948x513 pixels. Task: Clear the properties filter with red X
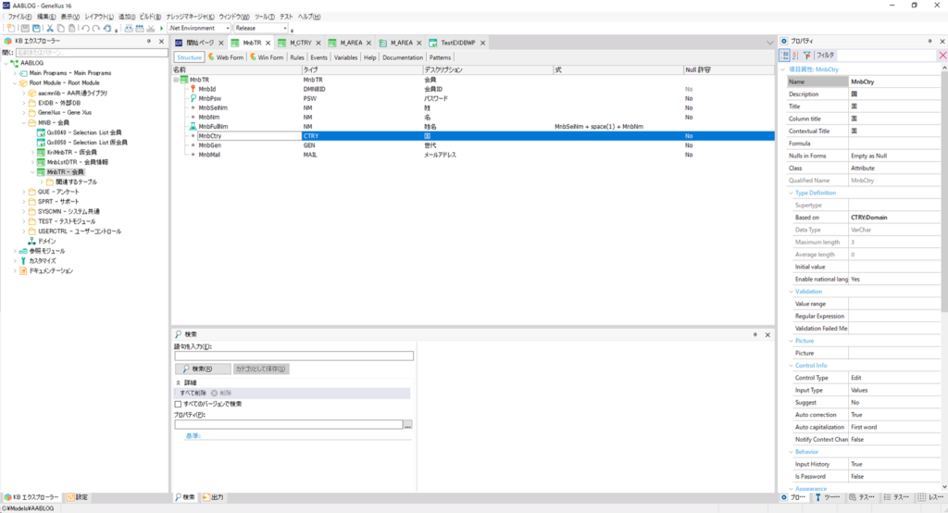point(942,56)
